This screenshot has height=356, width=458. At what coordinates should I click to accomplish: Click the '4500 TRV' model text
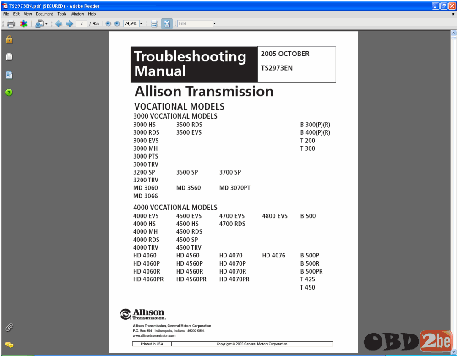(x=189, y=247)
